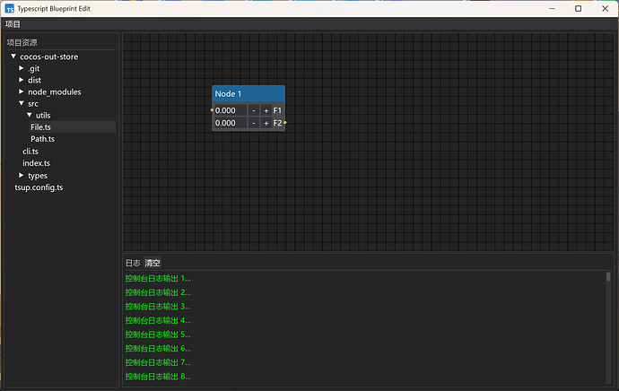
Task: Click log line 控制台日志输出 3...
Action: (158, 307)
